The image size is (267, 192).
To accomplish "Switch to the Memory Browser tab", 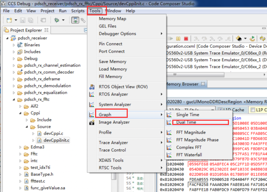I will coord(182,84).
